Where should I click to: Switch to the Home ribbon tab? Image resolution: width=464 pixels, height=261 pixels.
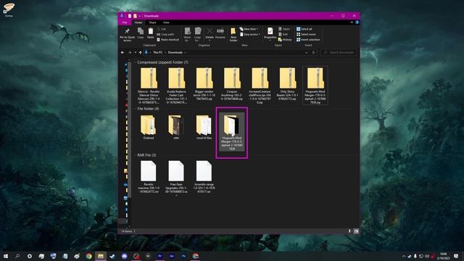pos(138,22)
